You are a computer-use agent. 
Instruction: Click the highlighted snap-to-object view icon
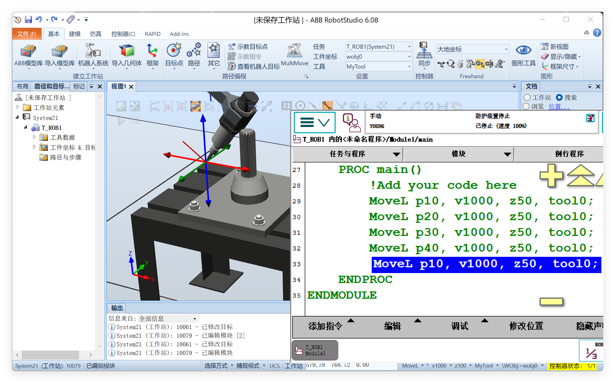[195, 106]
